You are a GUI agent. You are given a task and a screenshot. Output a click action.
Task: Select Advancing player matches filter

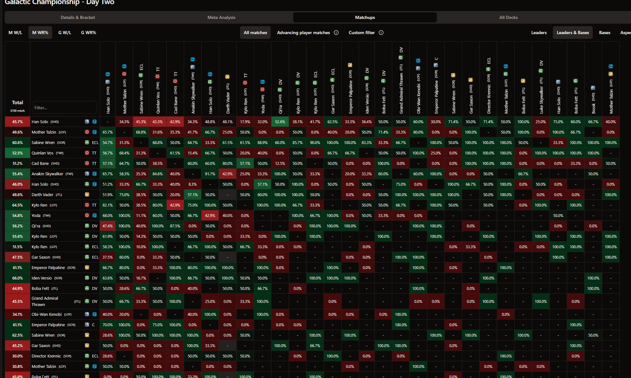tap(303, 33)
